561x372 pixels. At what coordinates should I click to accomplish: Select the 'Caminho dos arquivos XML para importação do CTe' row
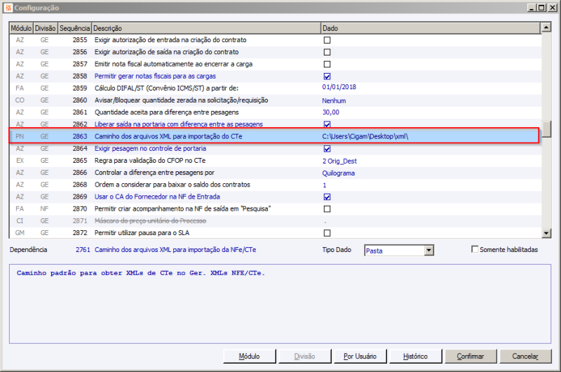point(275,136)
